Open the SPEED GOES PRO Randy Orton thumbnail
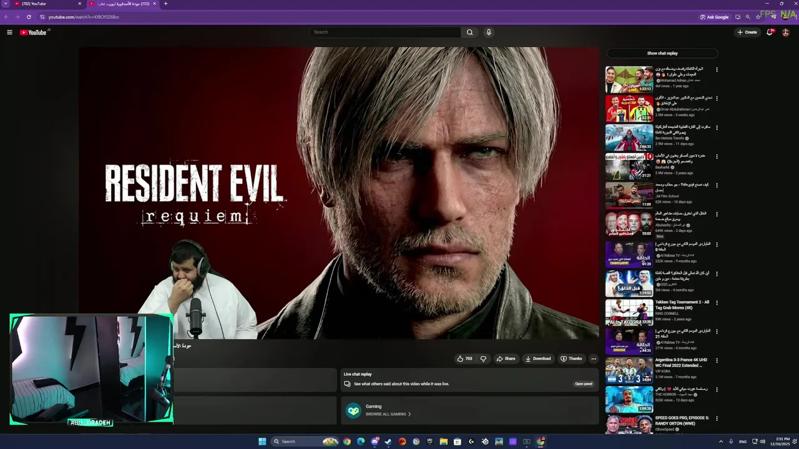 pyautogui.click(x=629, y=425)
